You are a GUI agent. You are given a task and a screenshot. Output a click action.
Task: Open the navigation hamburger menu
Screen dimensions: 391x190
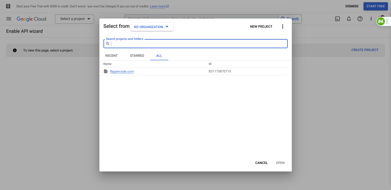click(x=9, y=19)
